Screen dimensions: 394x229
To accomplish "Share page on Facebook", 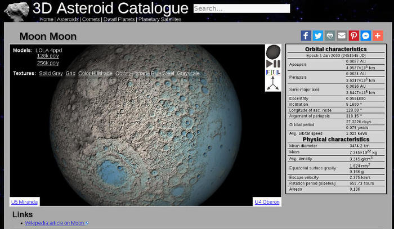I will click(x=306, y=35).
